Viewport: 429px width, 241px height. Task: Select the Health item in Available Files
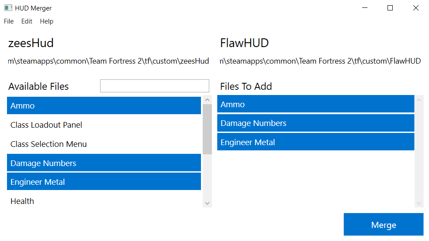(x=104, y=201)
